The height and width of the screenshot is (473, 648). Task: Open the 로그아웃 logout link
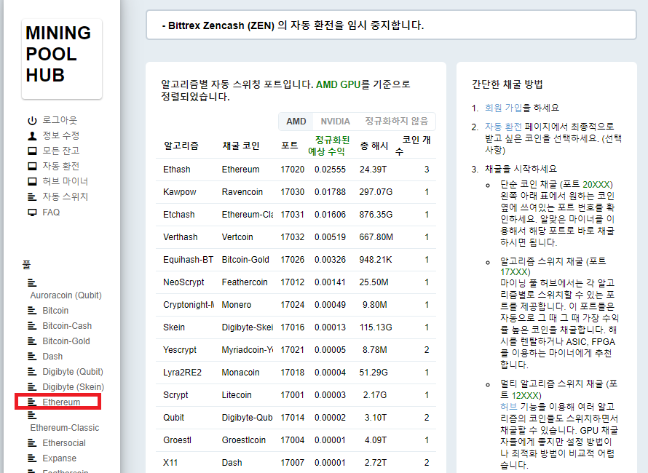[60, 120]
